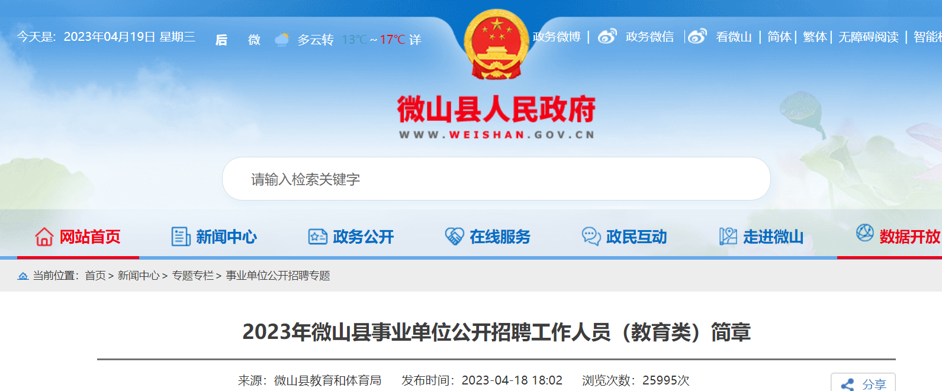Image resolution: width=942 pixels, height=391 pixels.
Task: Click the globe icon for 数据开放
Action: pyautogui.click(x=864, y=233)
